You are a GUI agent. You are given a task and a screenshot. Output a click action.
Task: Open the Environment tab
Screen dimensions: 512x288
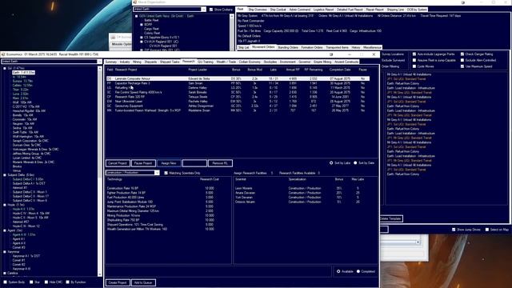click(288, 62)
